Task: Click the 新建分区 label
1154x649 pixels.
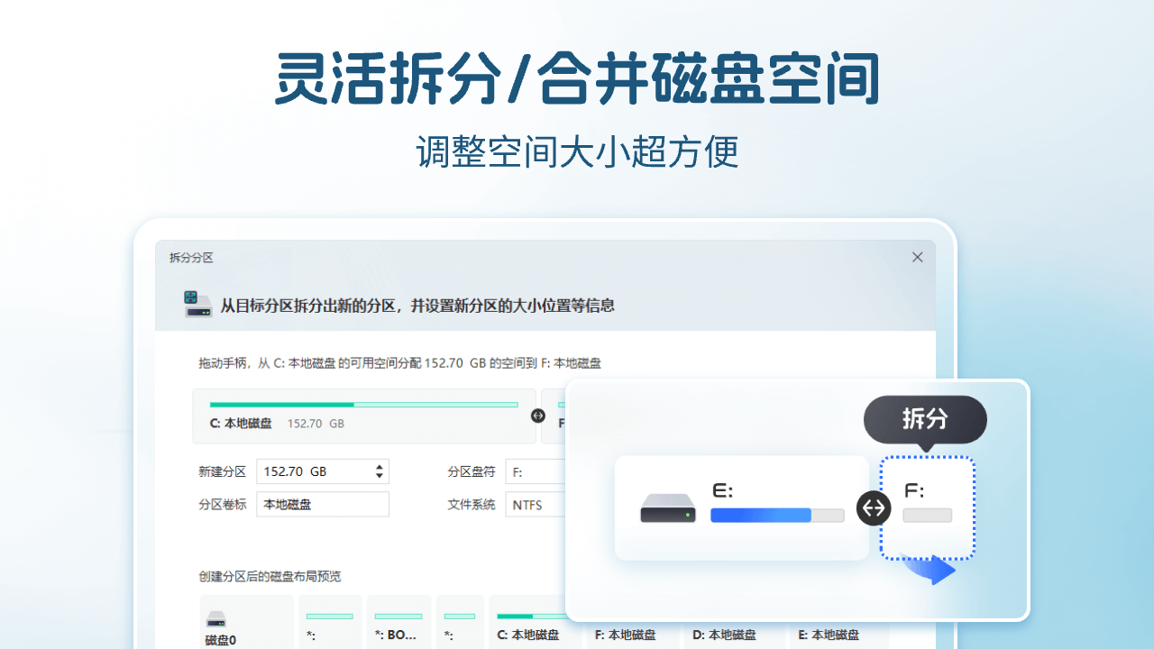Action: pyautogui.click(x=222, y=471)
